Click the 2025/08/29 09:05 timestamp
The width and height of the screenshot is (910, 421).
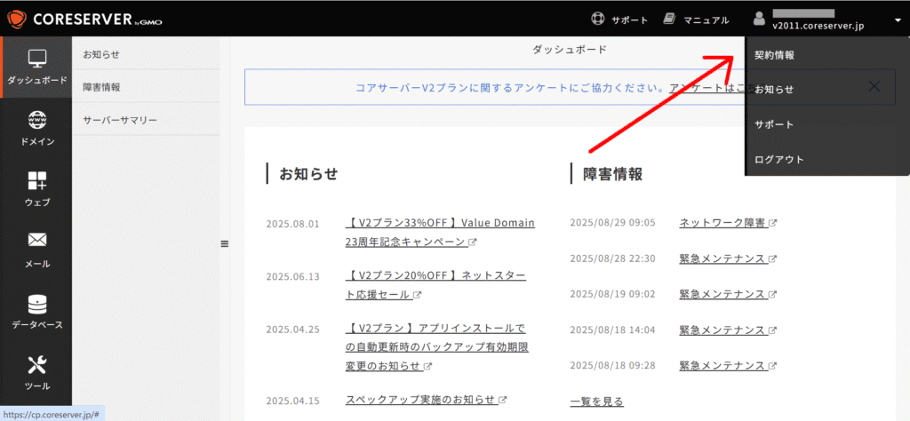[612, 223]
